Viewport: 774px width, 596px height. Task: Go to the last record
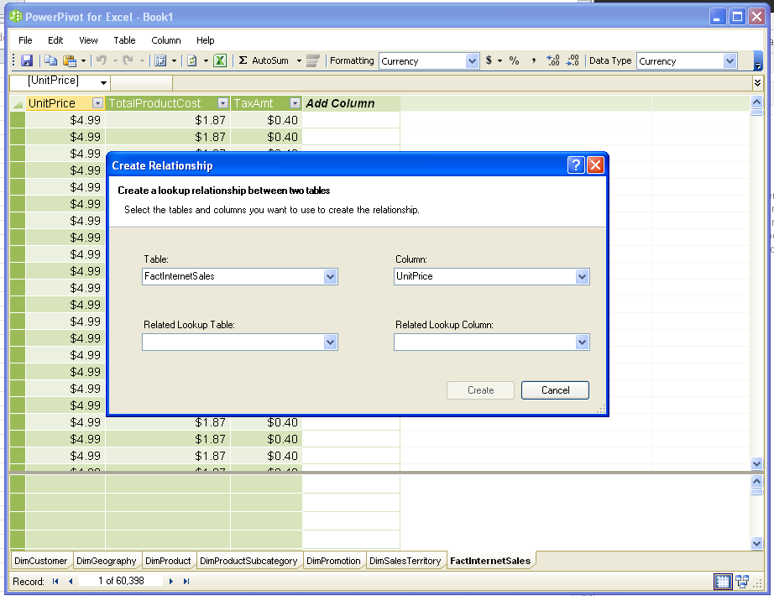[x=186, y=581]
